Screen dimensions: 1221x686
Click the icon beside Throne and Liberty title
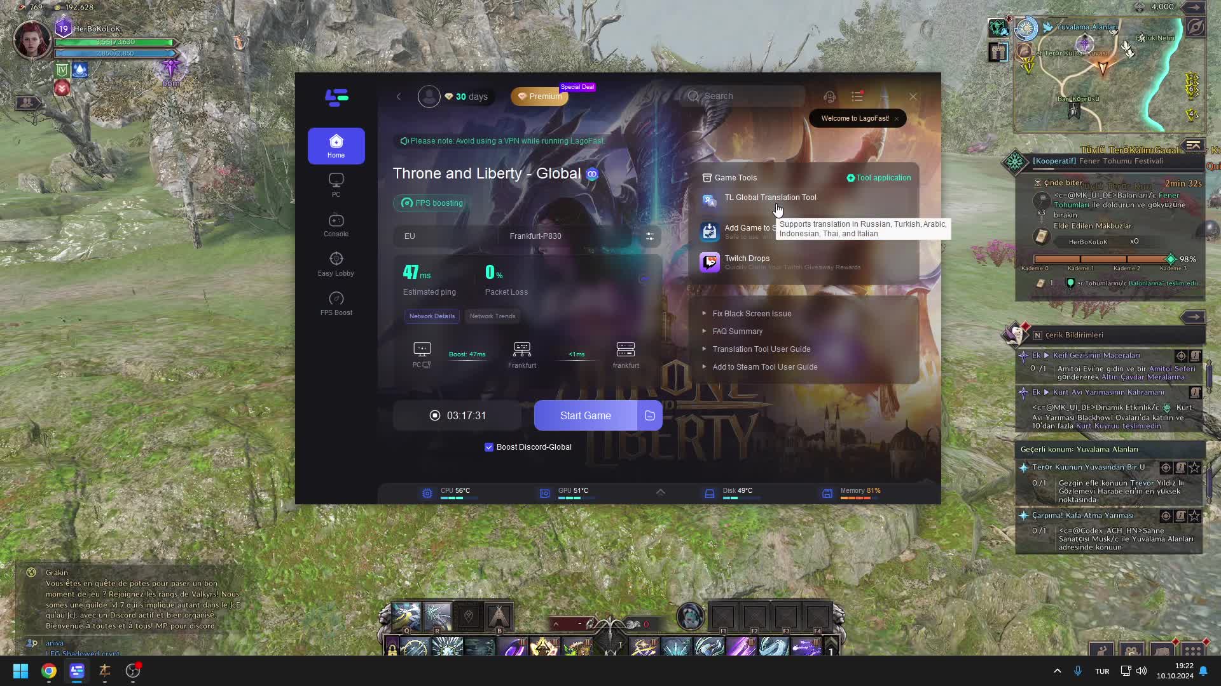click(592, 174)
